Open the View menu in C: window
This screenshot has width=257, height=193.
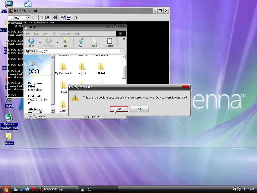pyautogui.click(x=45, y=34)
